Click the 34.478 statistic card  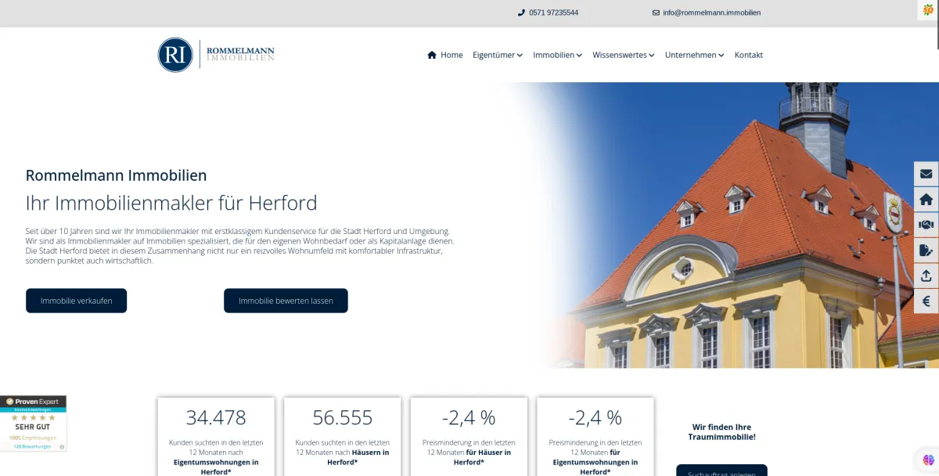(x=216, y=437)
